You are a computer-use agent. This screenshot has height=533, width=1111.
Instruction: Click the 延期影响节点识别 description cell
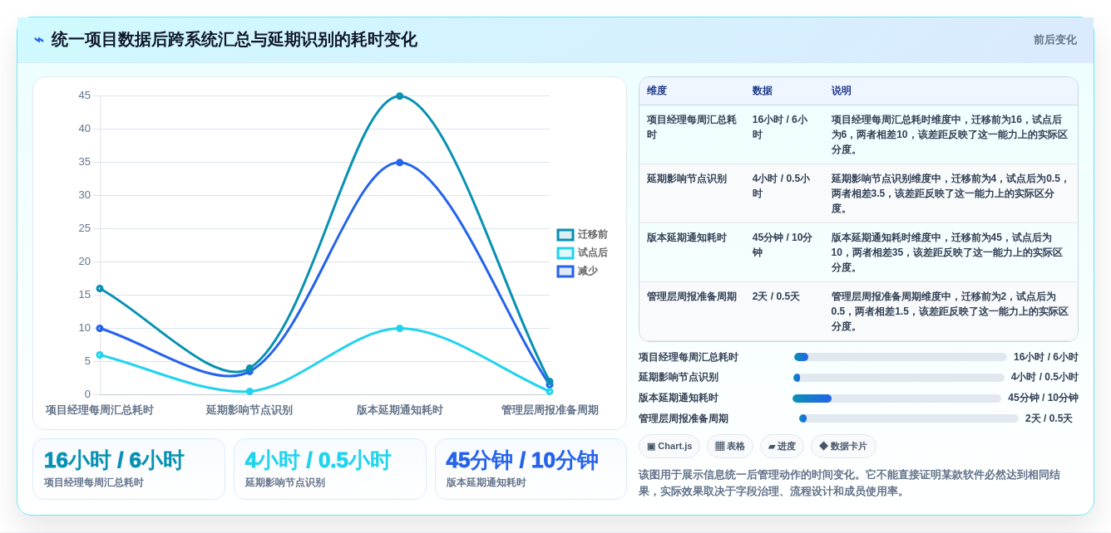click(x=950, y=193)
